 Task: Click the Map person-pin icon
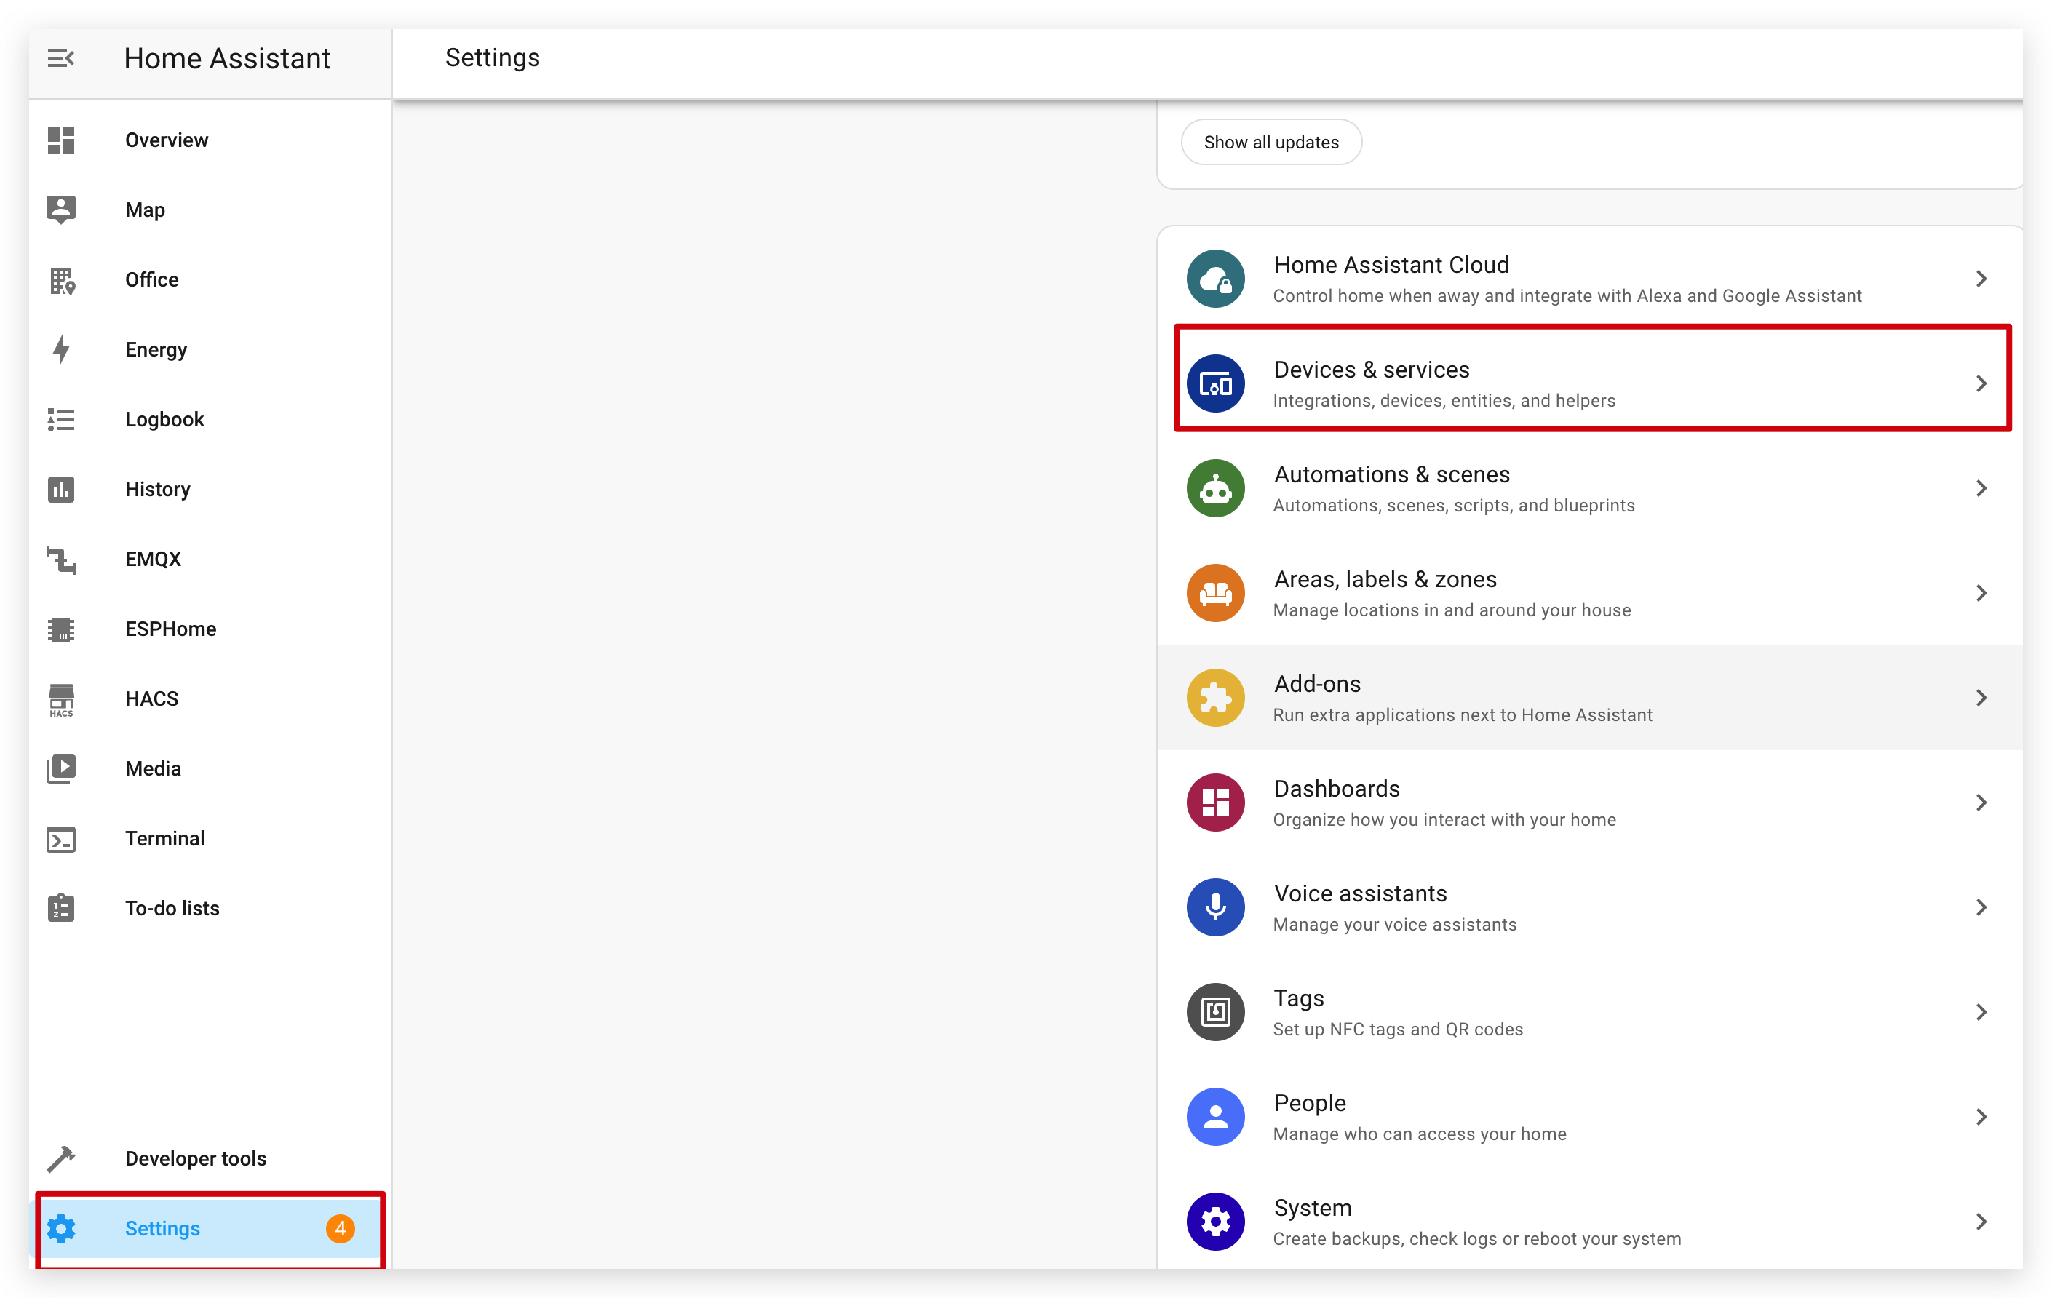60,210
